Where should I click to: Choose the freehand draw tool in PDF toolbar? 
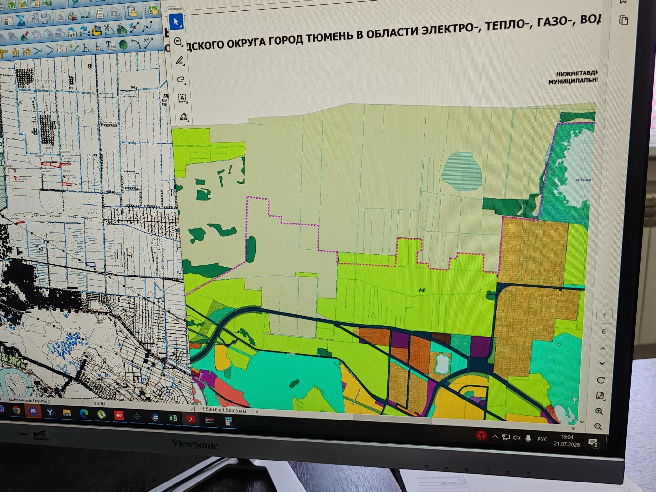[181, 80]
